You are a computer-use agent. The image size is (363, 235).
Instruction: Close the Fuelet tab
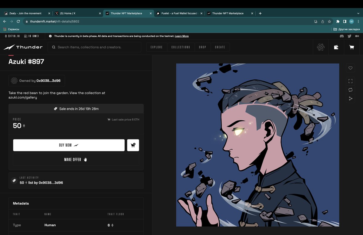tap(201, 13)
